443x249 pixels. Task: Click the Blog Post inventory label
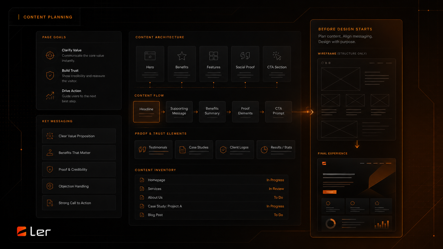point(155,215)
